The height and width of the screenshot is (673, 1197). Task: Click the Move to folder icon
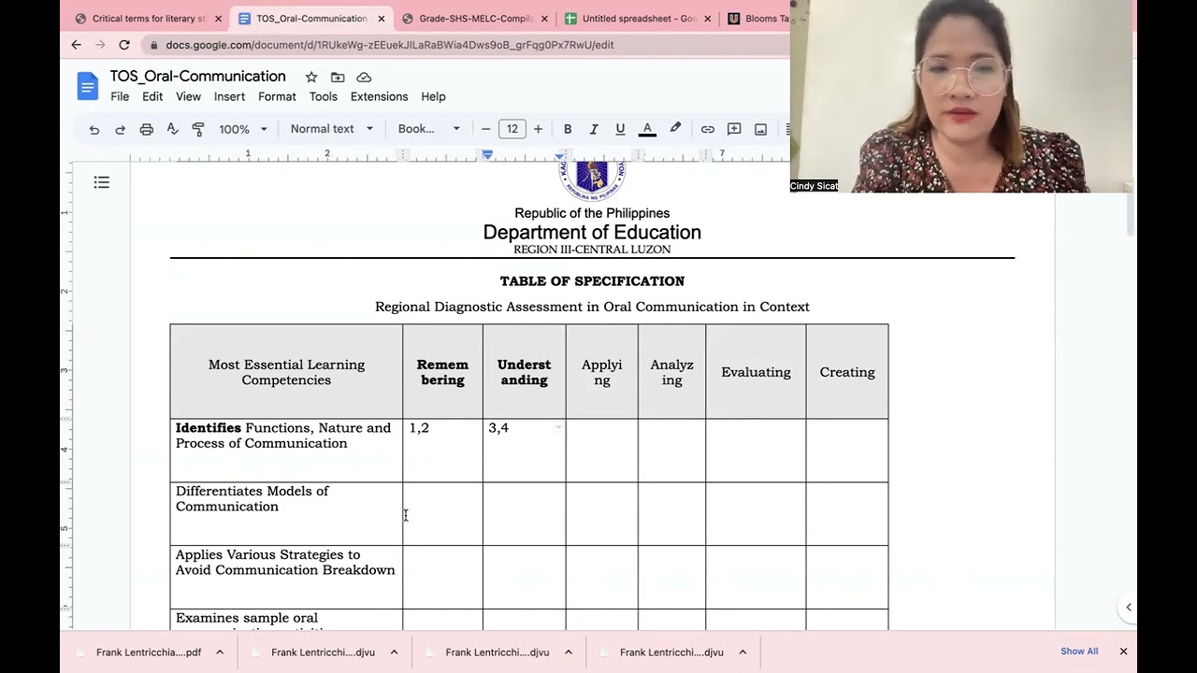coord(338,77)
